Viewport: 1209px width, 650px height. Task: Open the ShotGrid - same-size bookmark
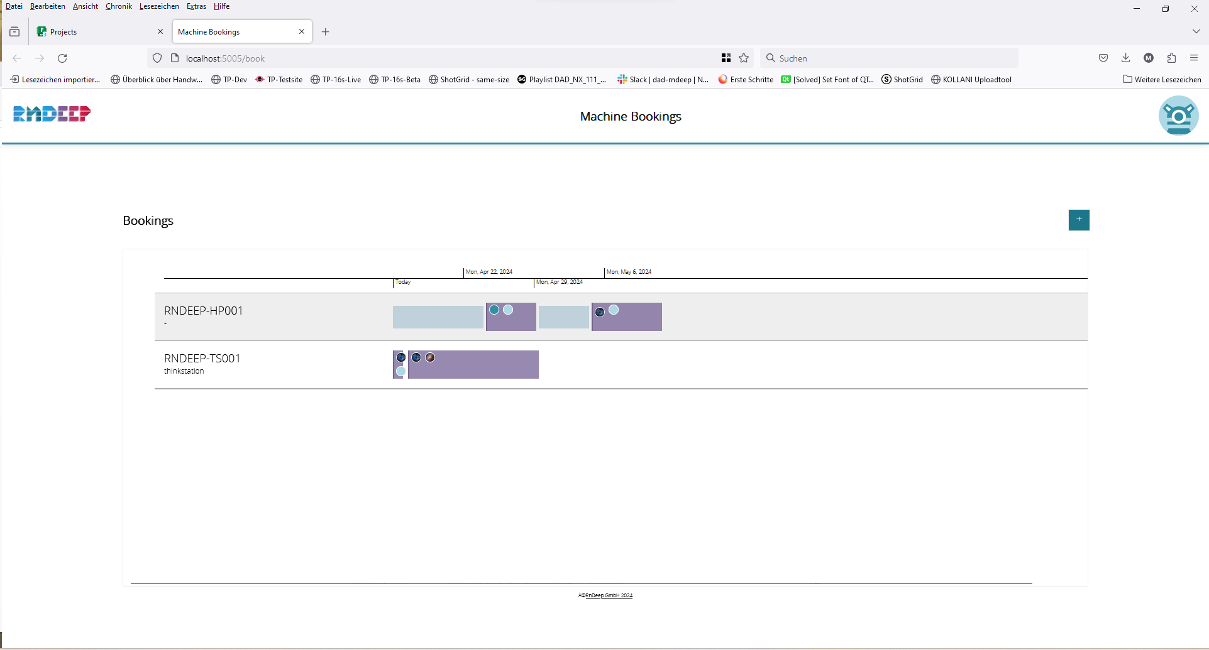469,80
